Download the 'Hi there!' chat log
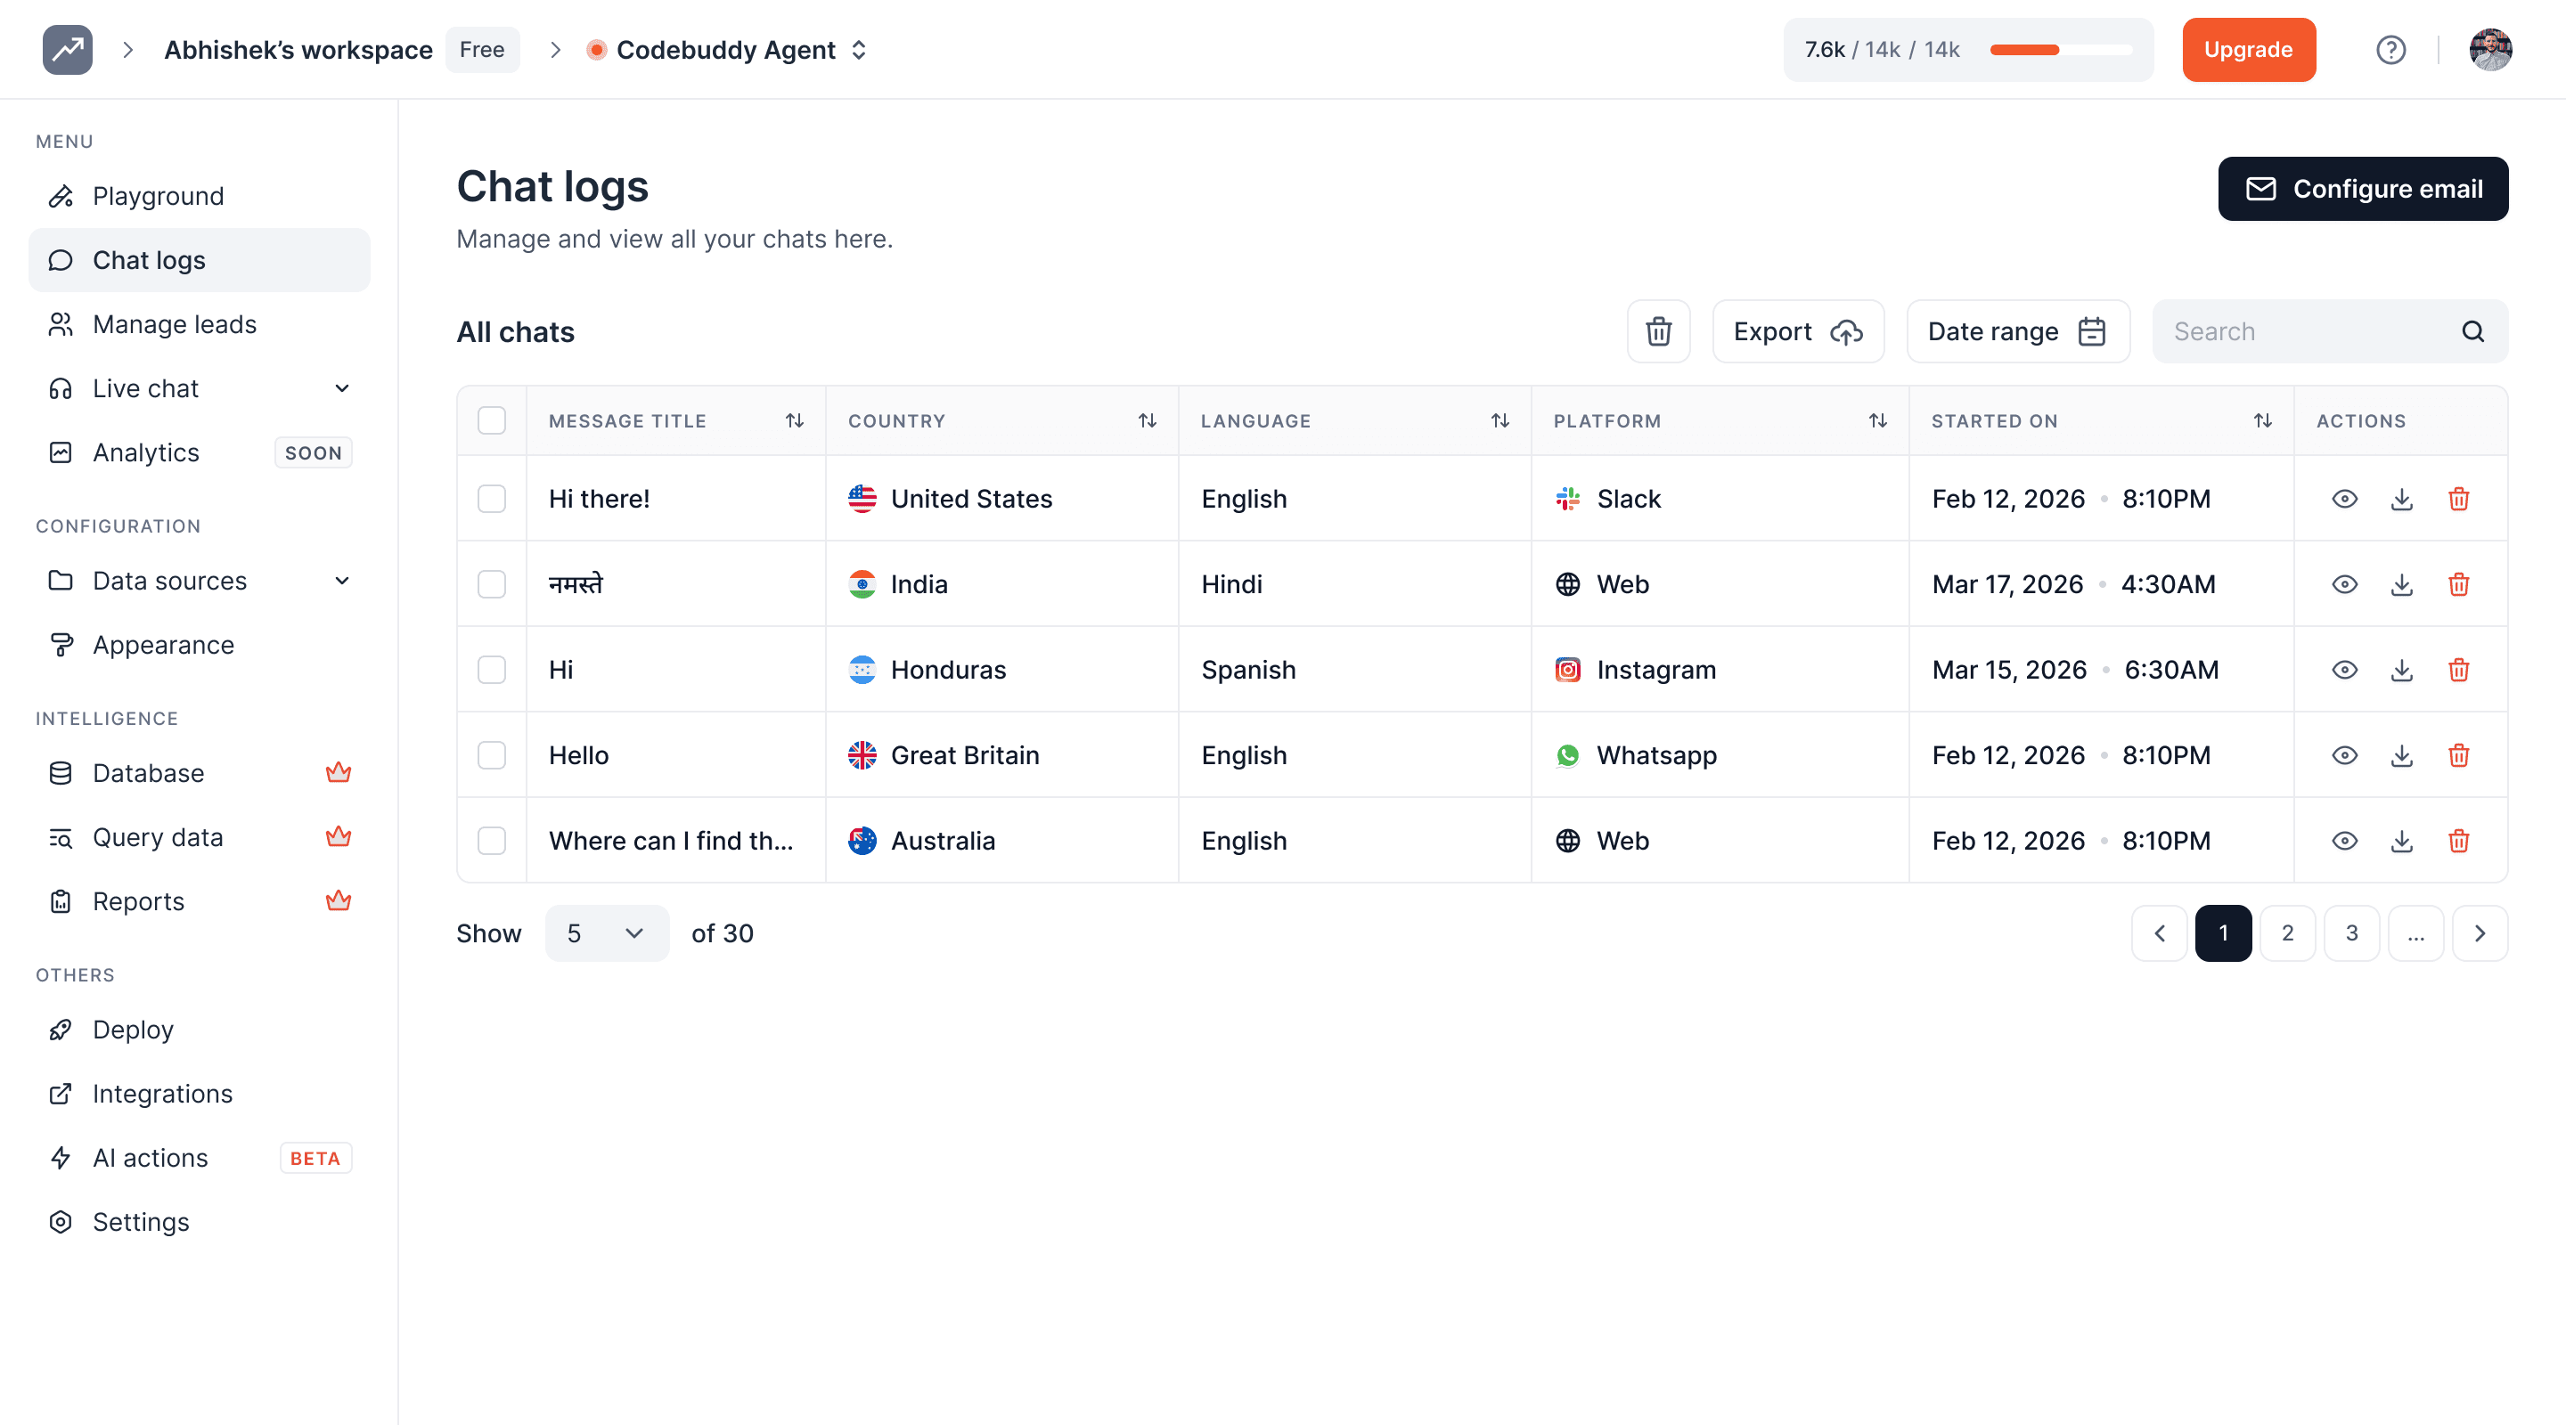 2402,499
